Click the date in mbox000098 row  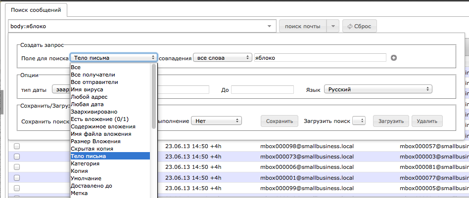click(x=193, y=146)
